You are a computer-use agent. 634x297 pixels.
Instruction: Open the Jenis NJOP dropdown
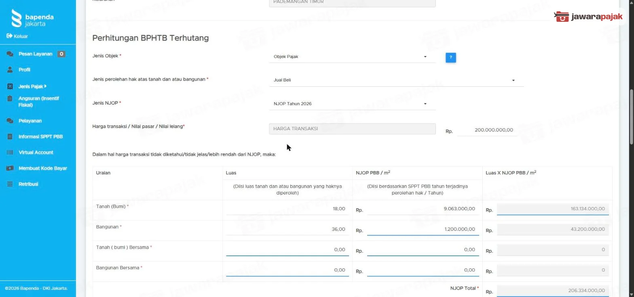pos(352,104)
